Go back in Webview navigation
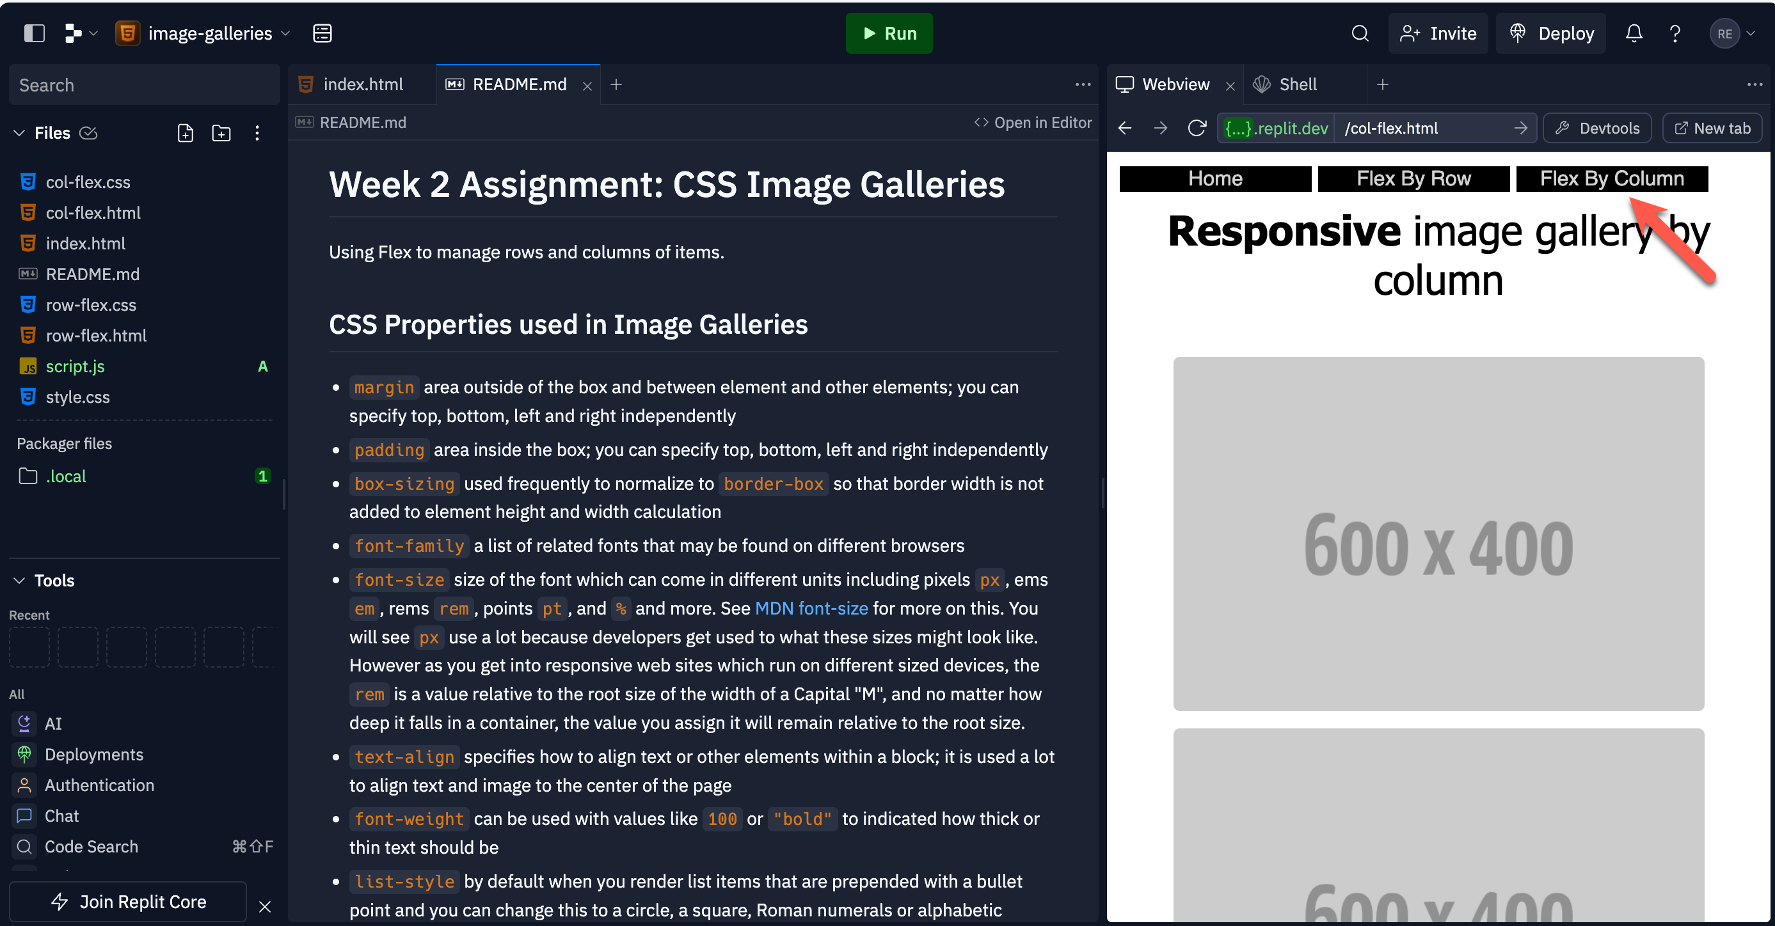 [x=1126, y=128]
